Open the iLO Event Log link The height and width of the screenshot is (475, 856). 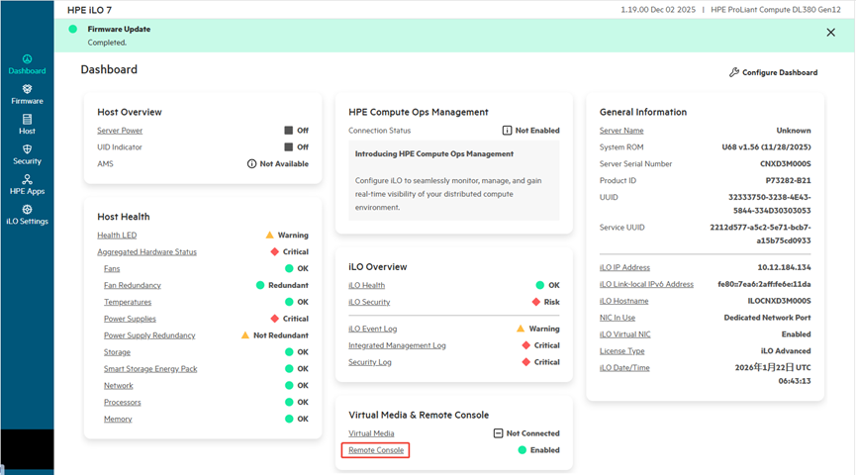pos(374,329)
